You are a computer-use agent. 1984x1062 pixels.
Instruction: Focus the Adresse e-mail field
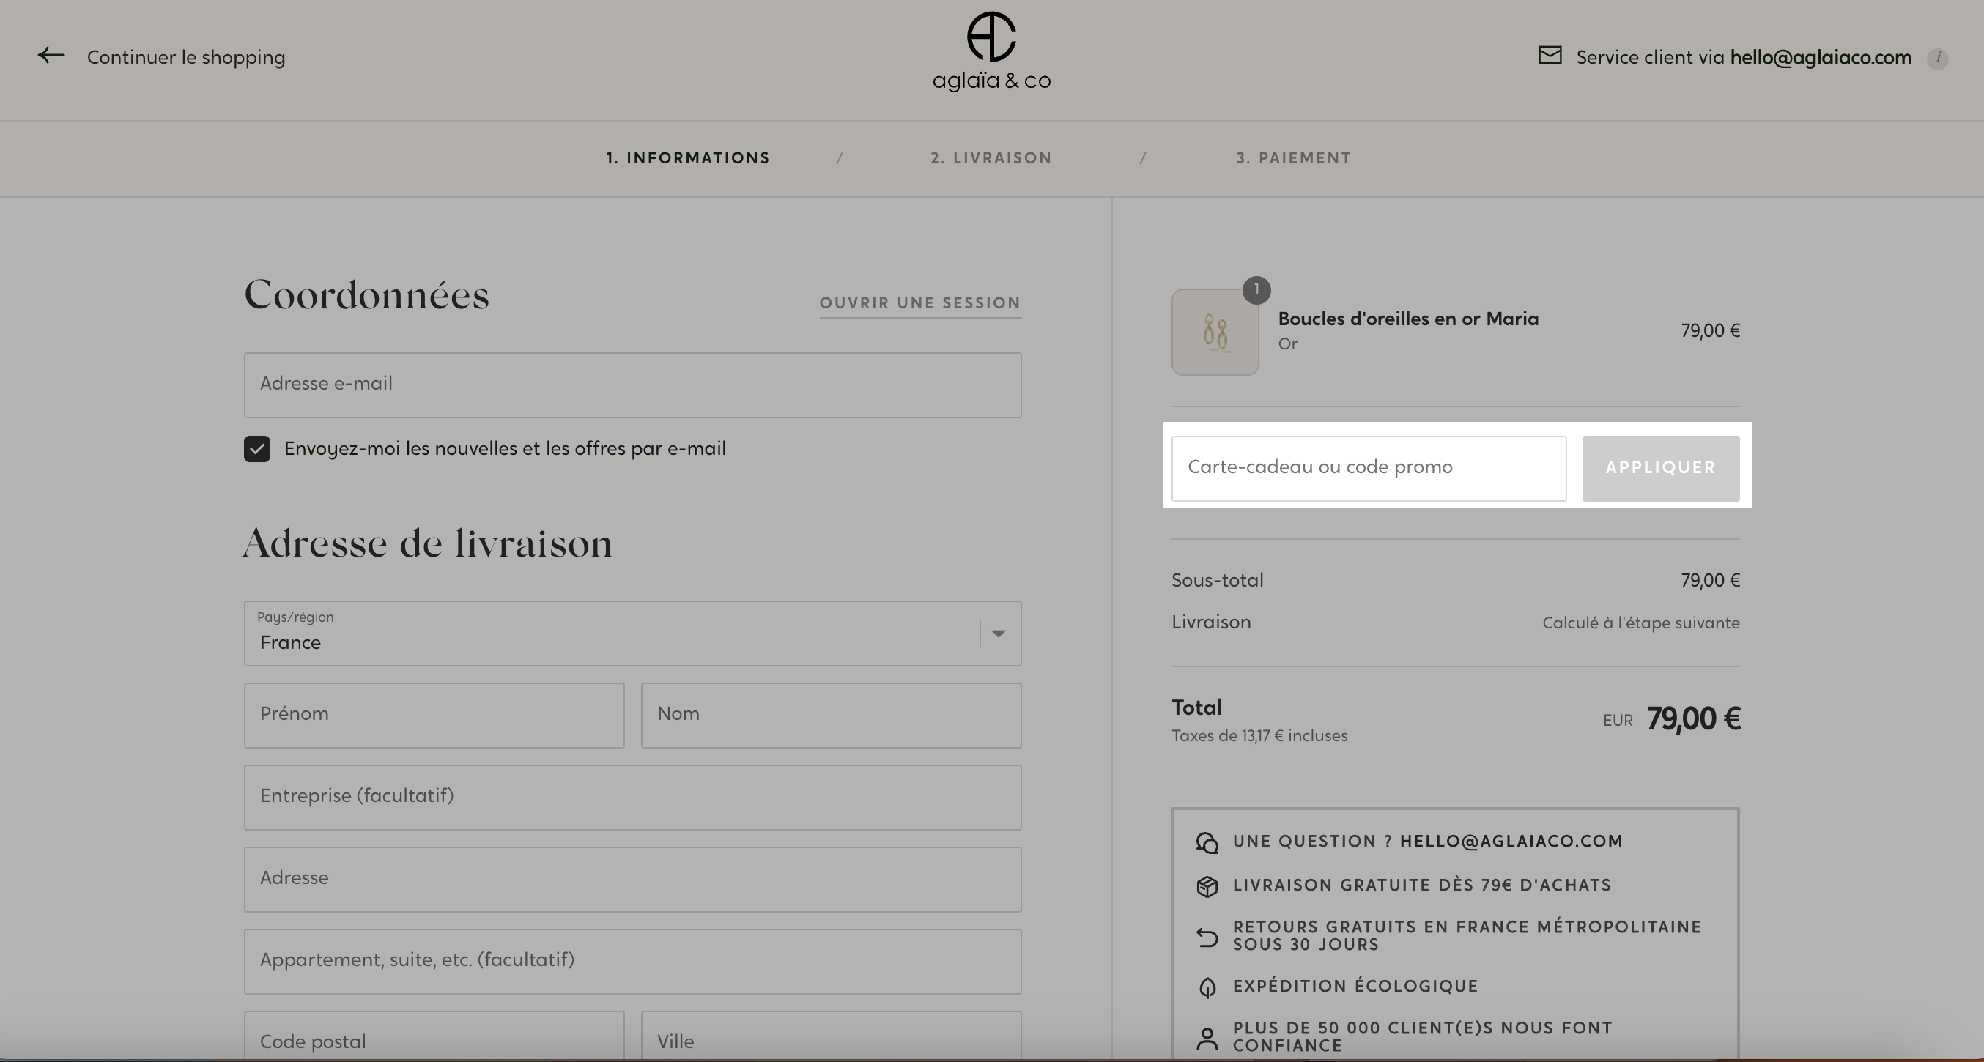point(632,385)
